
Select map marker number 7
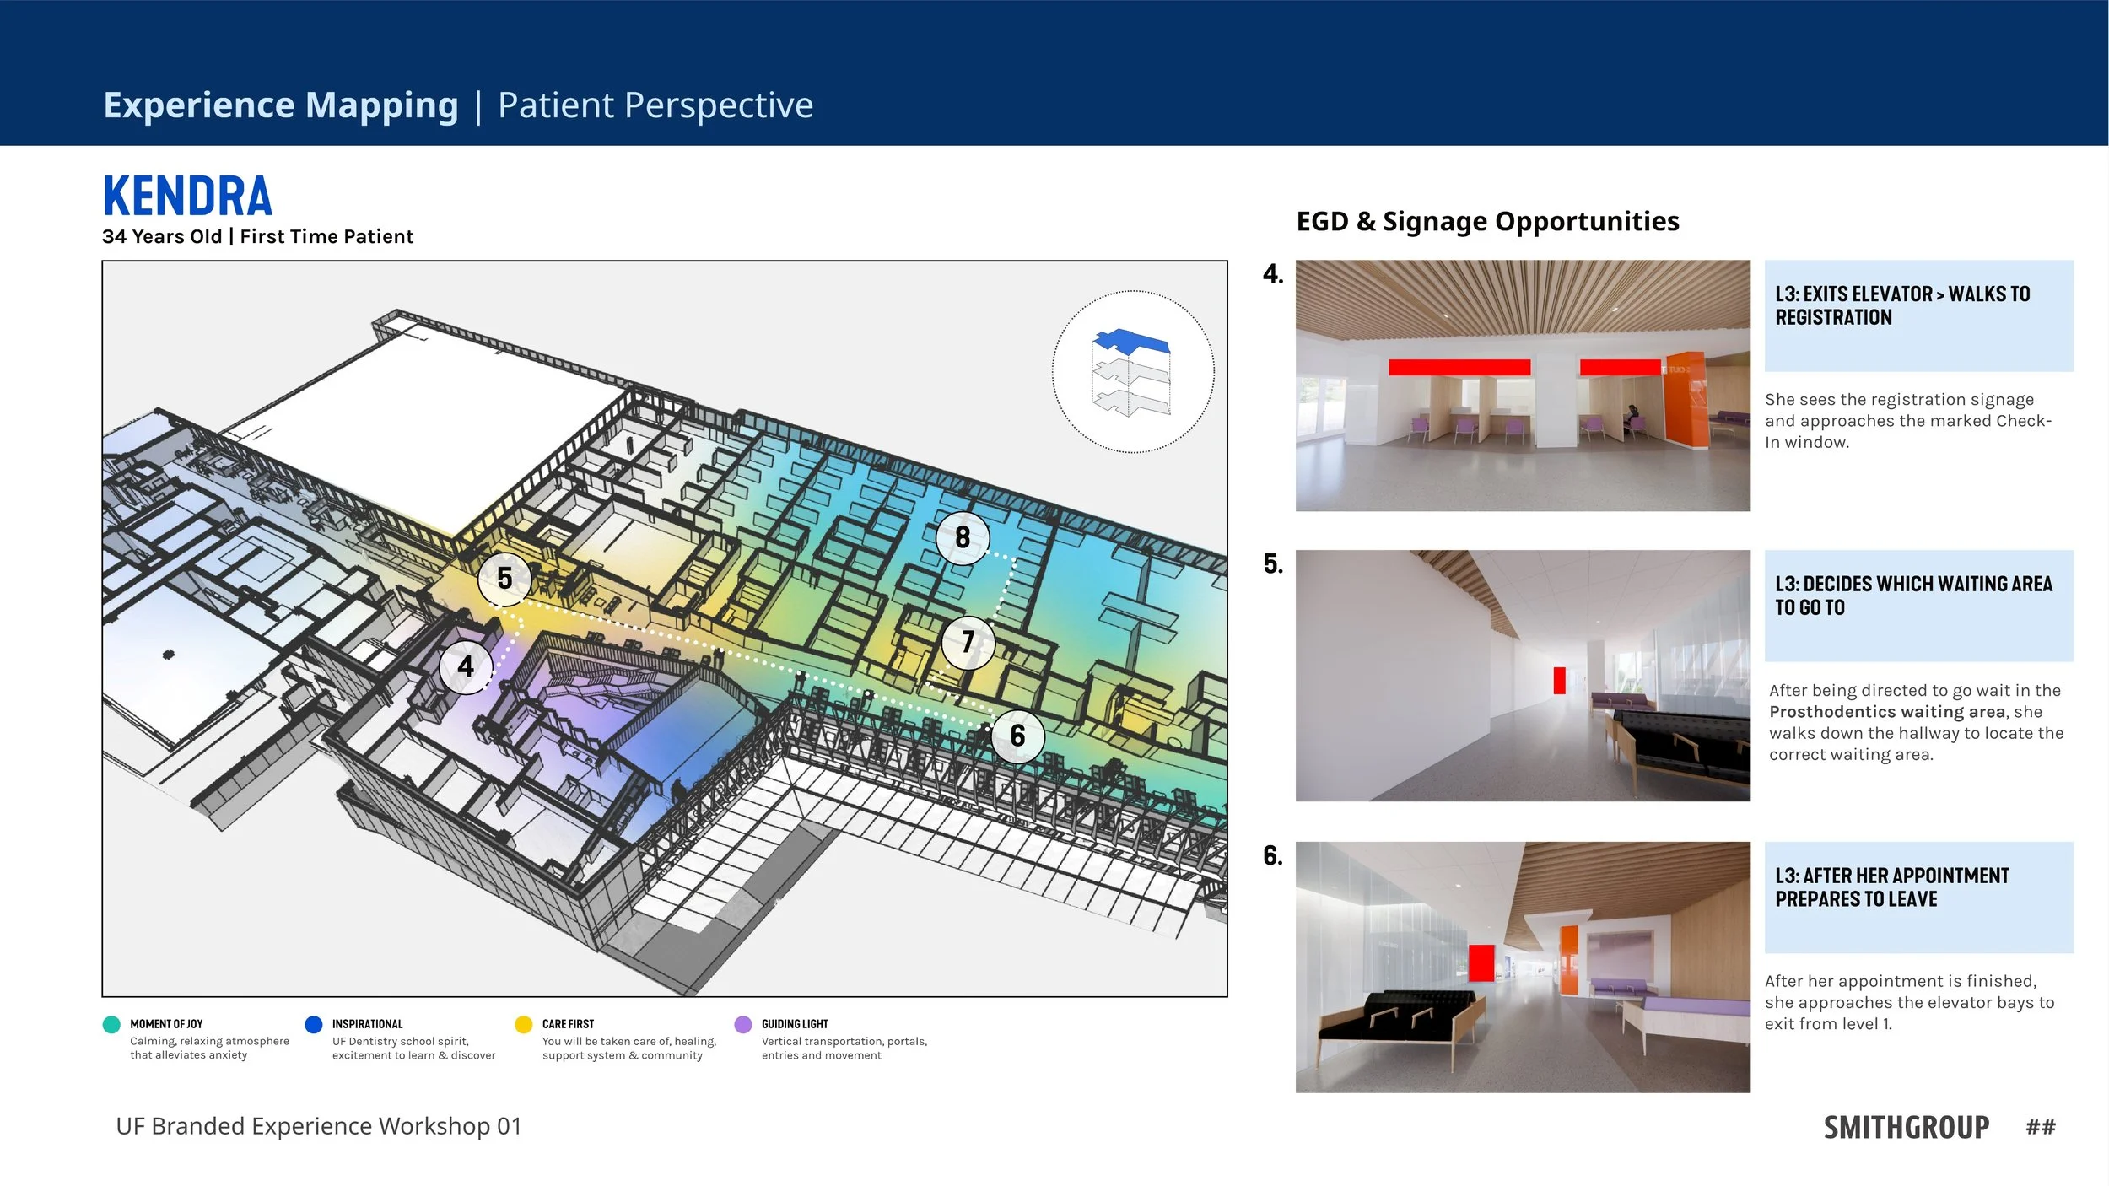tap(968, 642)
